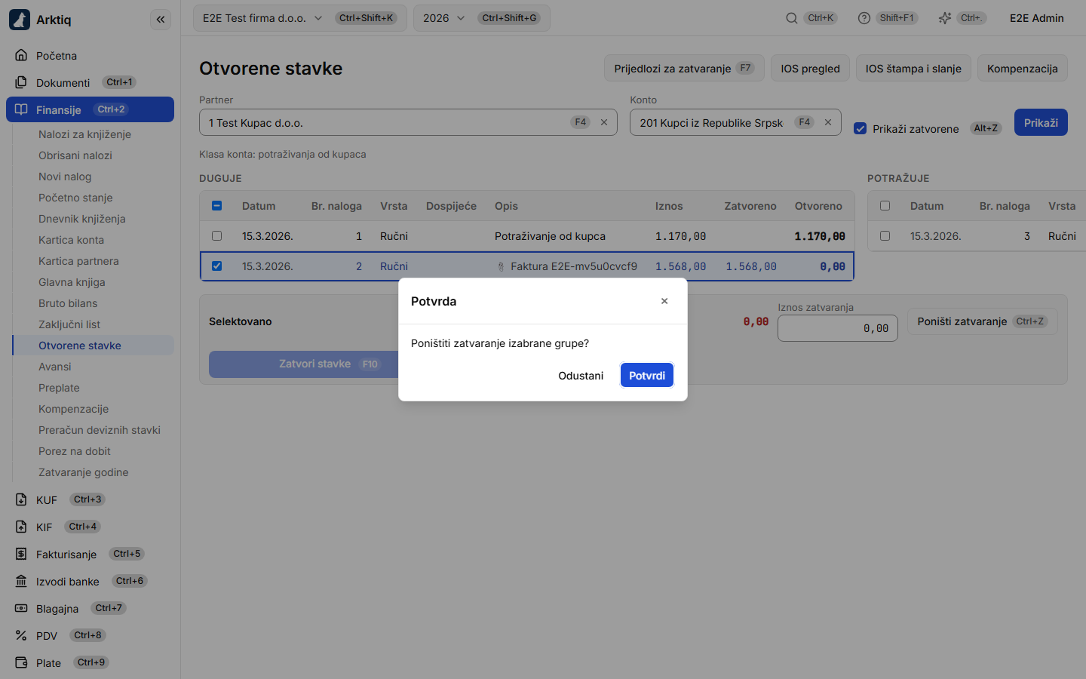
Task: Open the search icon in the top bar
Action: click(792, 18)
